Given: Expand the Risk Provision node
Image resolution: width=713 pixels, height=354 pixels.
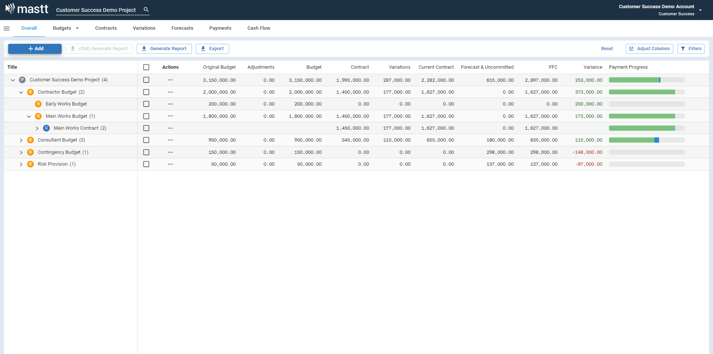Looking at the screenshot, I should tap(21, 164).
